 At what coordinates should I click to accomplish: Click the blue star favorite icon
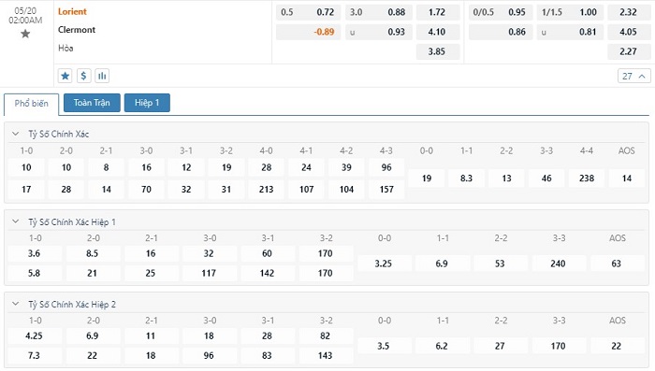click(65, 76)
